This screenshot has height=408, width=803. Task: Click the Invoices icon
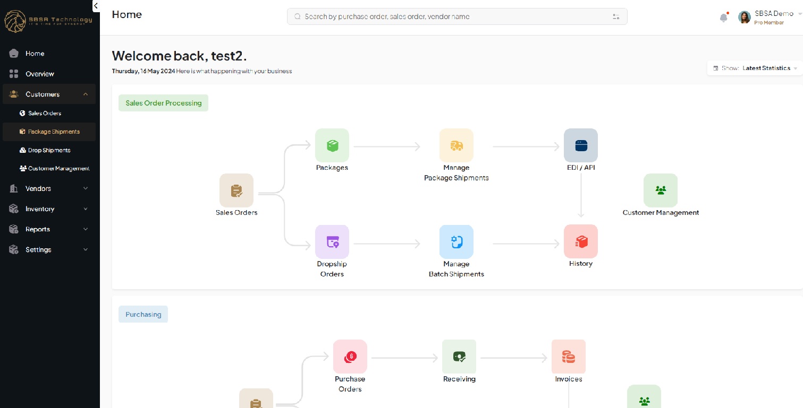point(569,356)
